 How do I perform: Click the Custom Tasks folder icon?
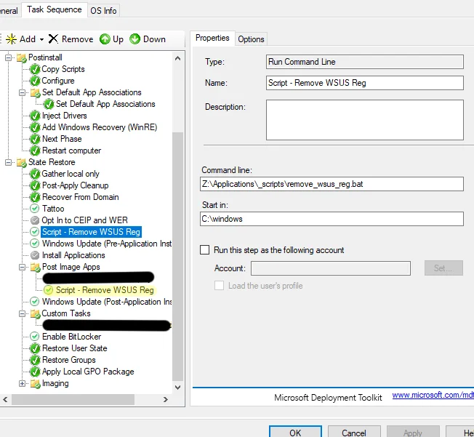[x=36, y=313]
